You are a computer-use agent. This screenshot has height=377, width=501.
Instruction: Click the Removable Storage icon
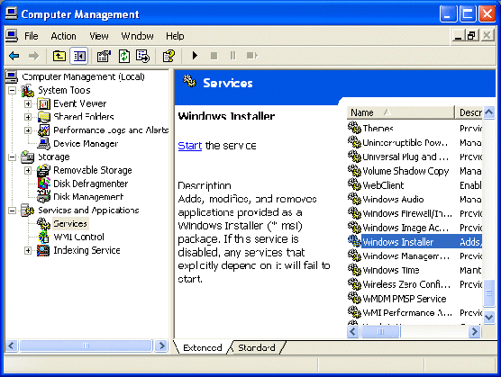[x=44, y=171]
